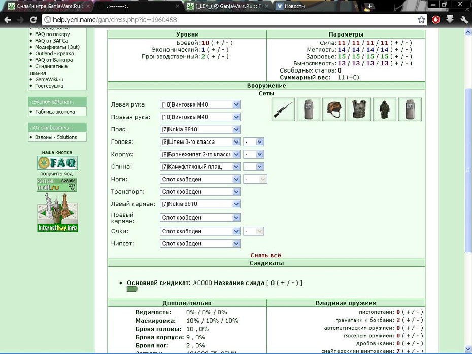Click the plus/minus control for Выносливость
The width and height of the screenshot is (472, 354).
[401, 63]
